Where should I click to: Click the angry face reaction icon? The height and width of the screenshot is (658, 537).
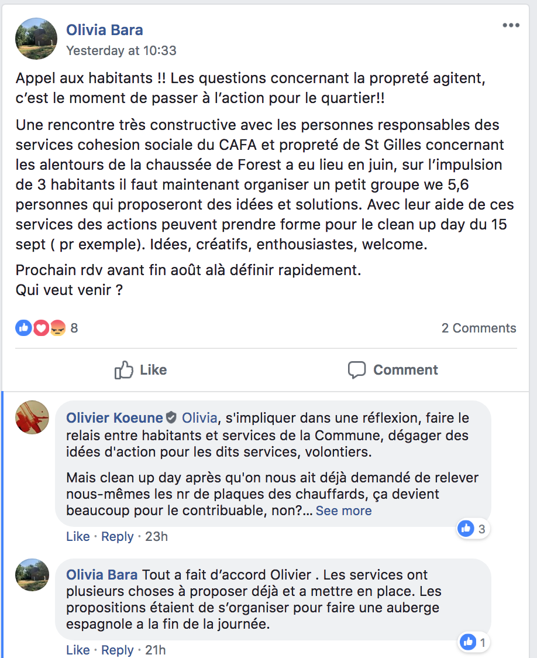coord(58,328)
